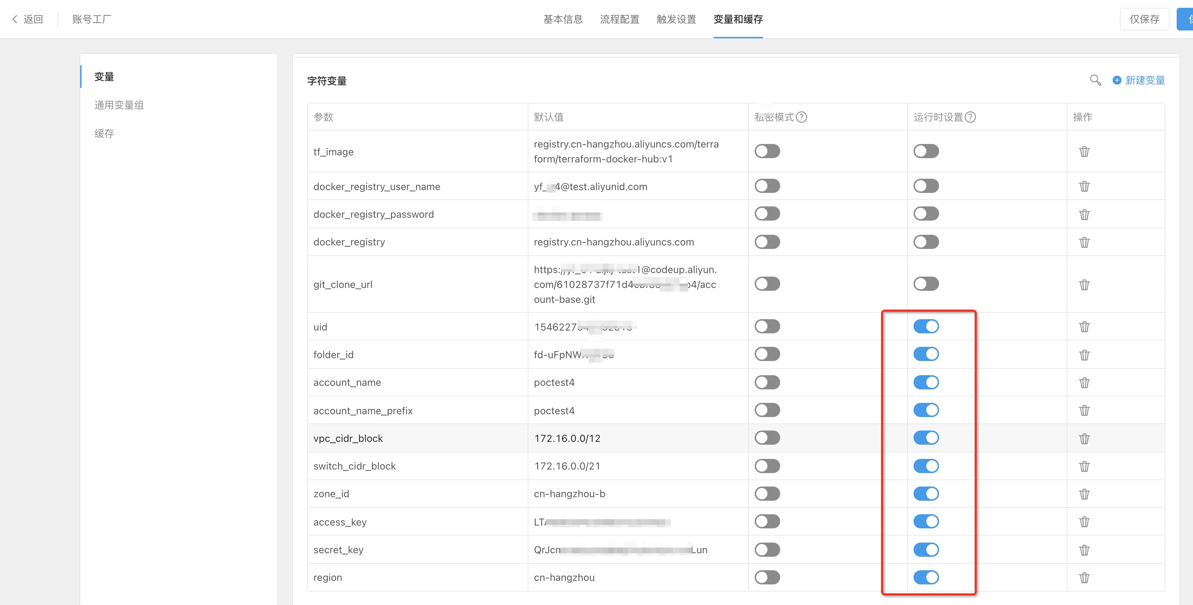Delete the region variable

1084,578
